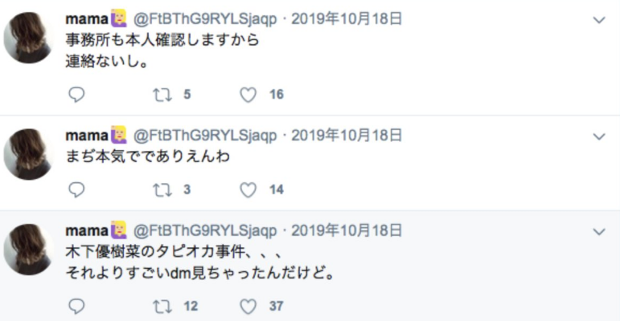Click the mama display name on the second tweet
This screenshot has height=321, width=620.
[87, 133]
